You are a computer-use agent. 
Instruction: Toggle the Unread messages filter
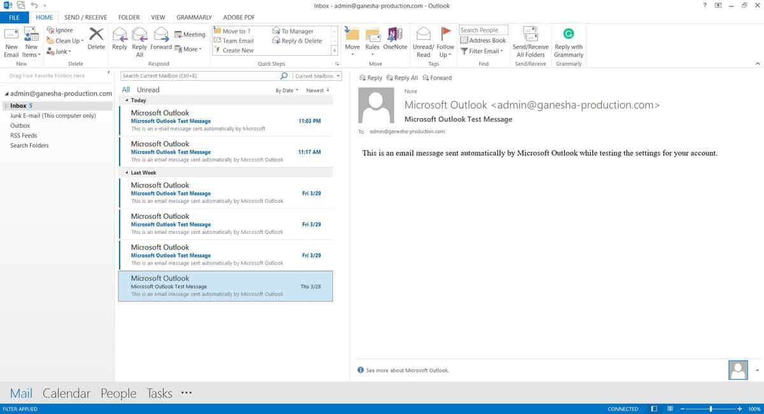tap(146, 89)
